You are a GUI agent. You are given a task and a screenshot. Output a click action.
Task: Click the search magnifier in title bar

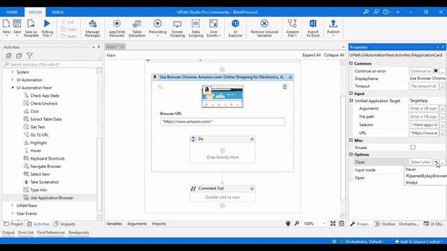(x=366, y=12)
